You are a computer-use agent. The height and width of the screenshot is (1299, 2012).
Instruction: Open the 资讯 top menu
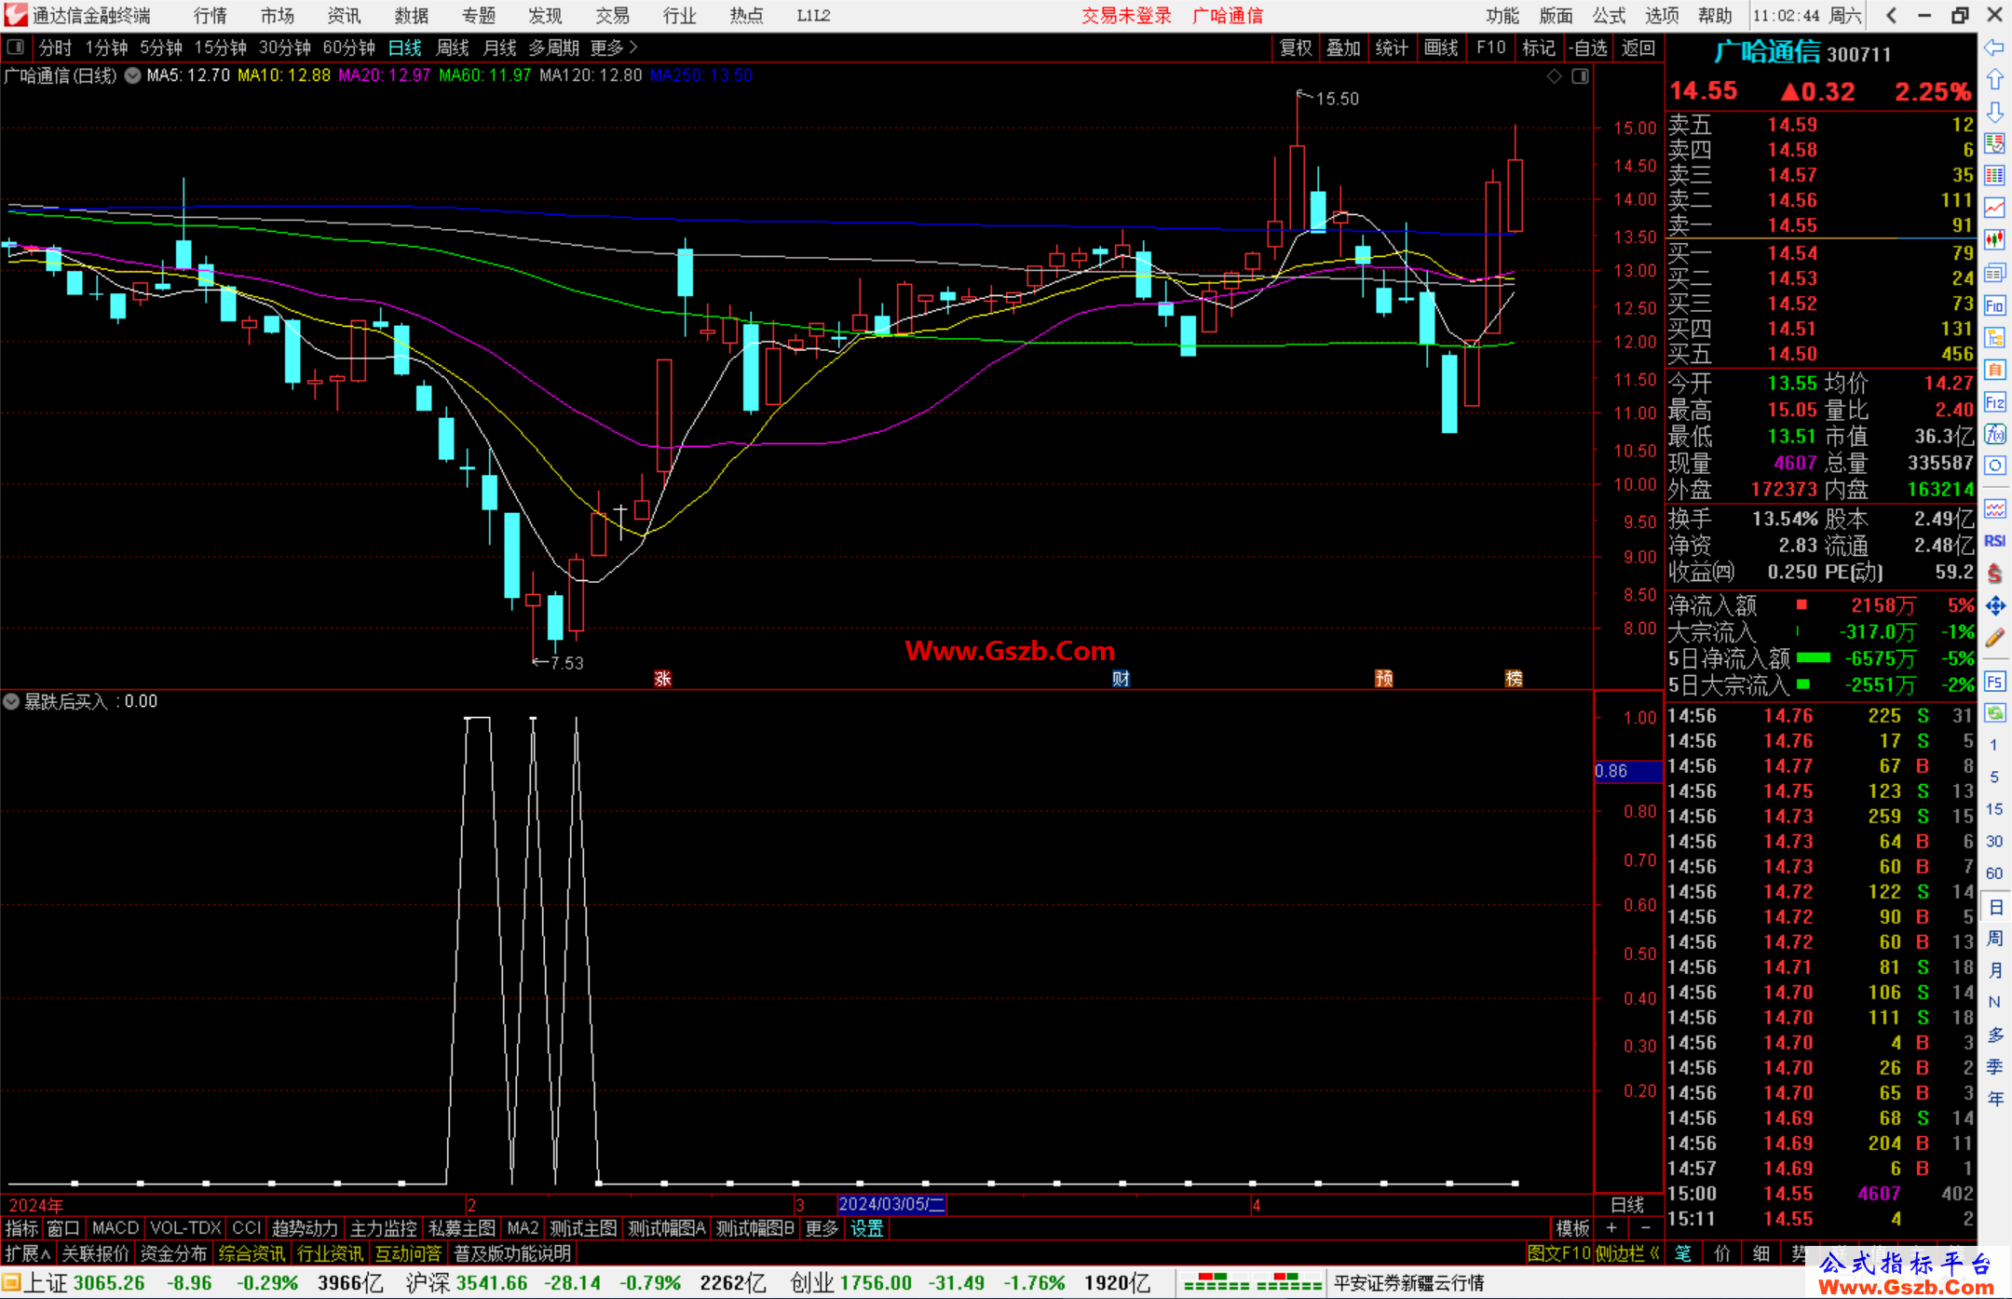click(x=344, y=16)
